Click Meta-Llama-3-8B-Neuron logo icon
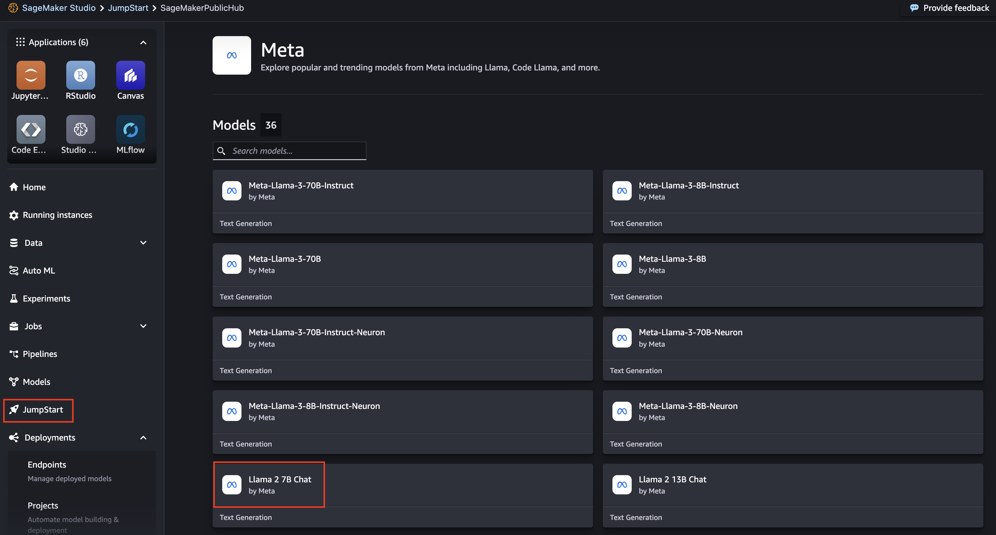 622,411
